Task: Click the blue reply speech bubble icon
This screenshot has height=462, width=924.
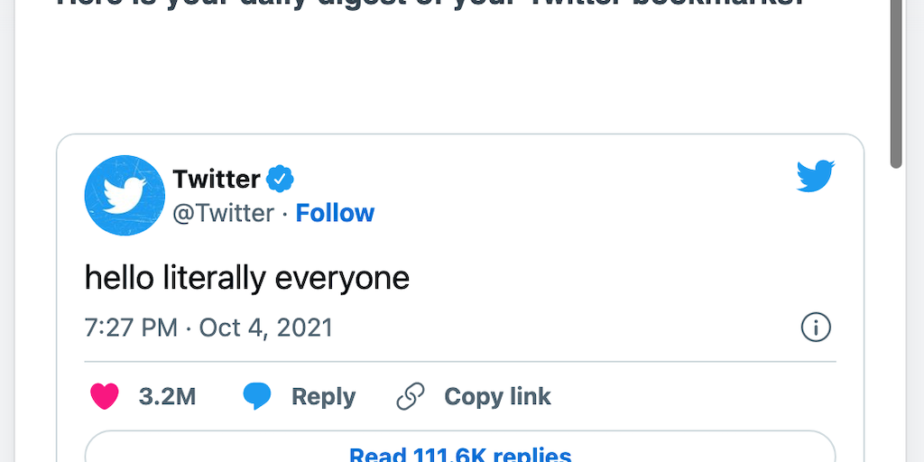Action: click(x=257, y=396)
